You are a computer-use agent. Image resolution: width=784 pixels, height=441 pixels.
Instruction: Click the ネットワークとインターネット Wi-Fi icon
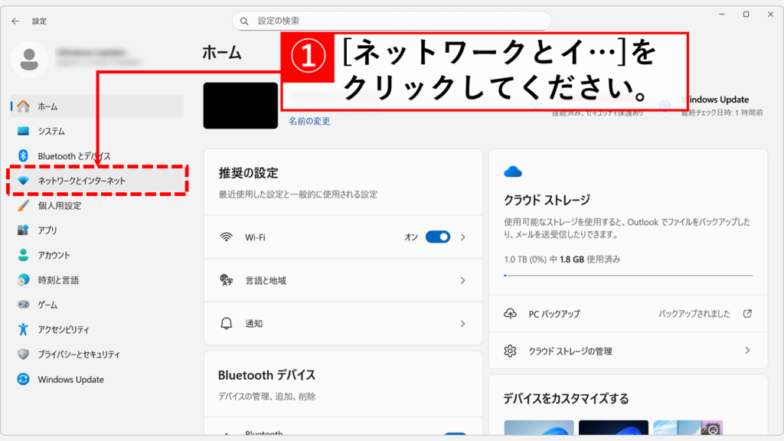coord(24,181)
